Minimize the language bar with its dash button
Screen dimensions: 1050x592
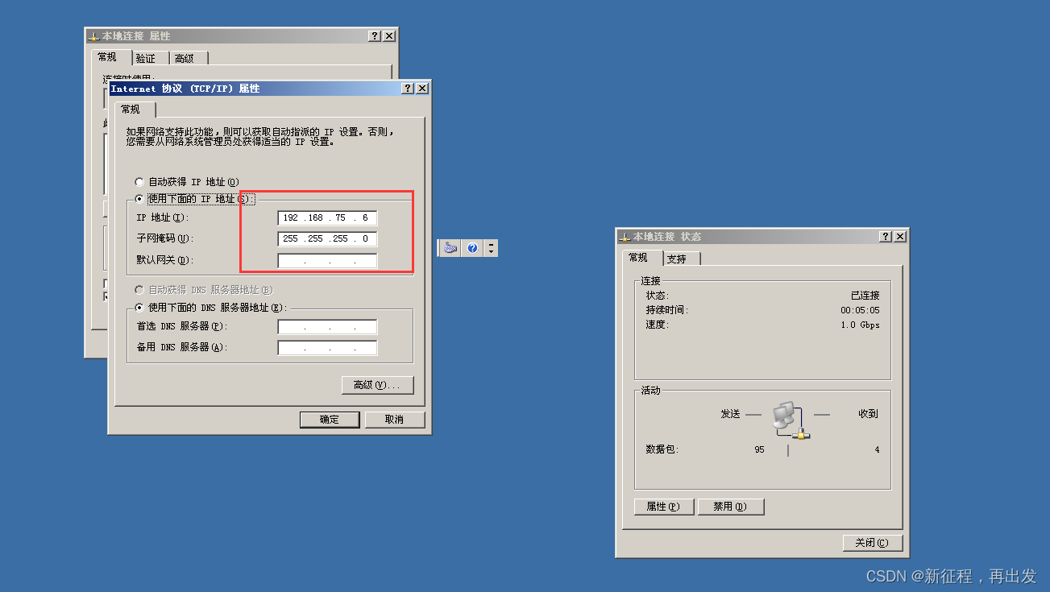coord(491,244)
